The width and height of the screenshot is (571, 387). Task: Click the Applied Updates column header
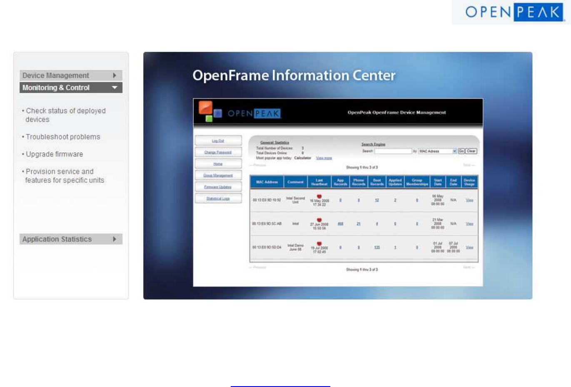coord(395,182)
